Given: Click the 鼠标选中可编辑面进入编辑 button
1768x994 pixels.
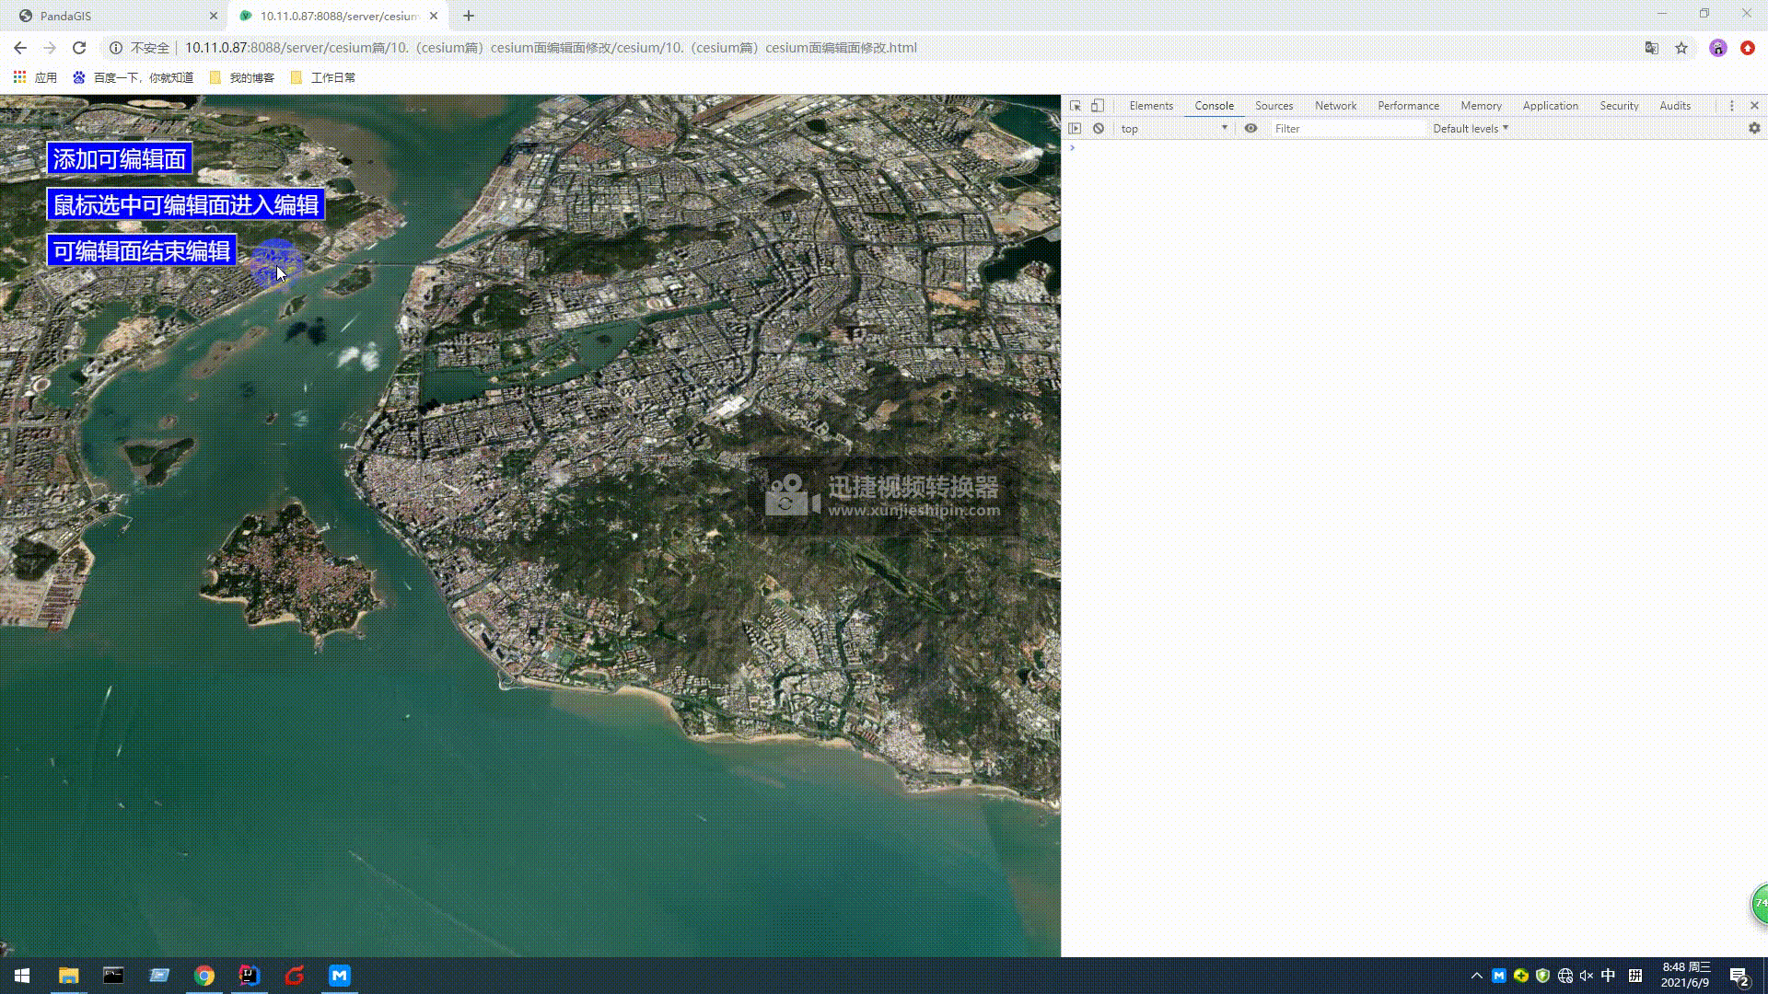Looking at the screenshot, I should click(186, 205).
